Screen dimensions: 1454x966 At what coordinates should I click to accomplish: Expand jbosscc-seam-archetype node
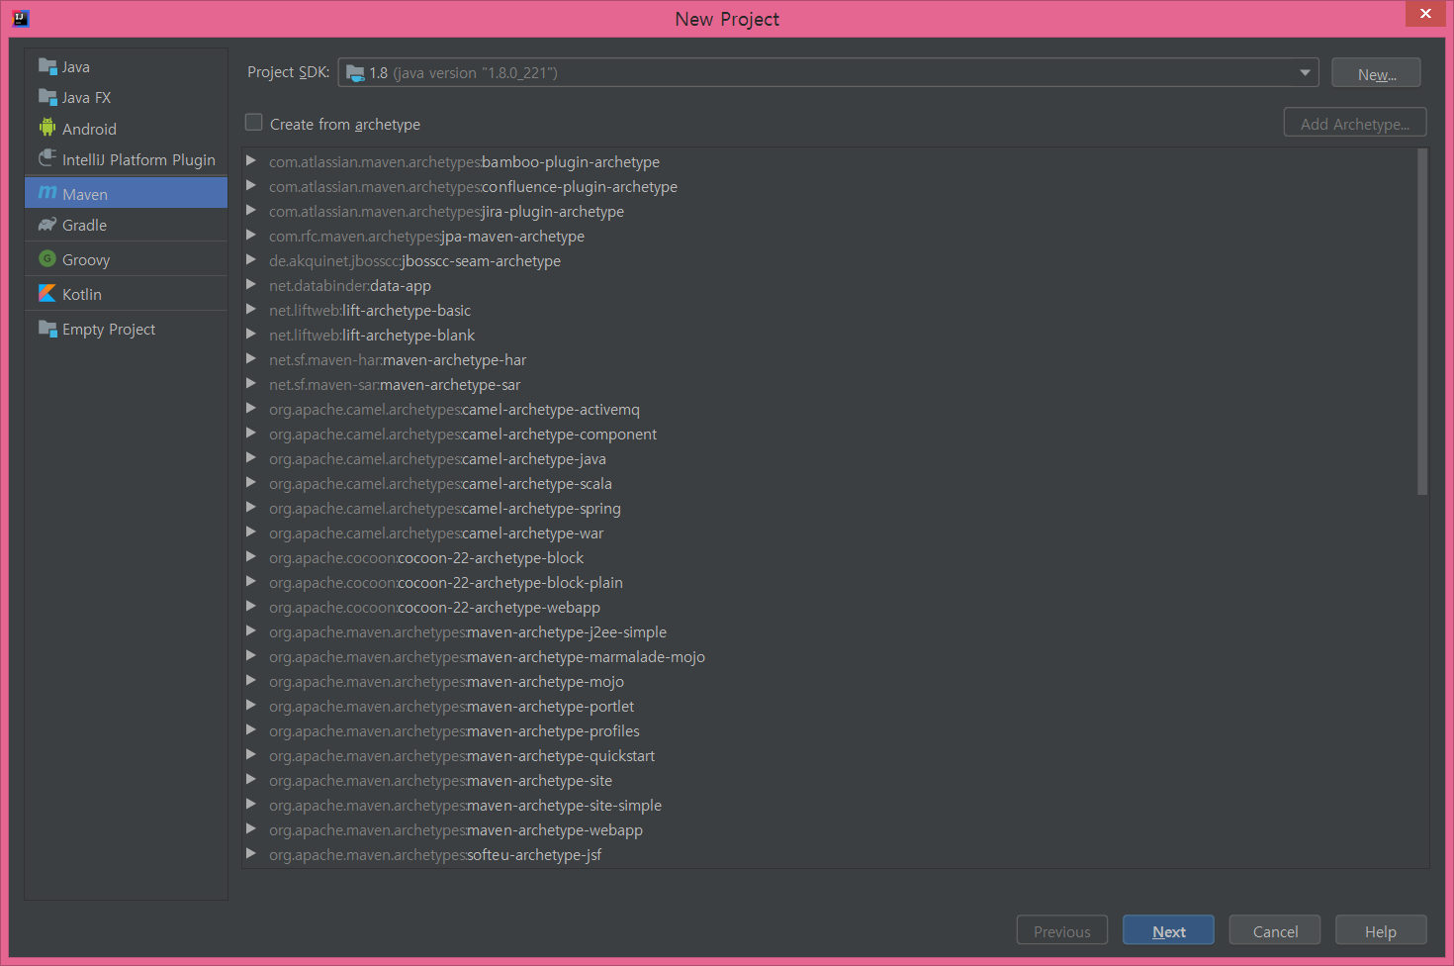click(251, 259)
